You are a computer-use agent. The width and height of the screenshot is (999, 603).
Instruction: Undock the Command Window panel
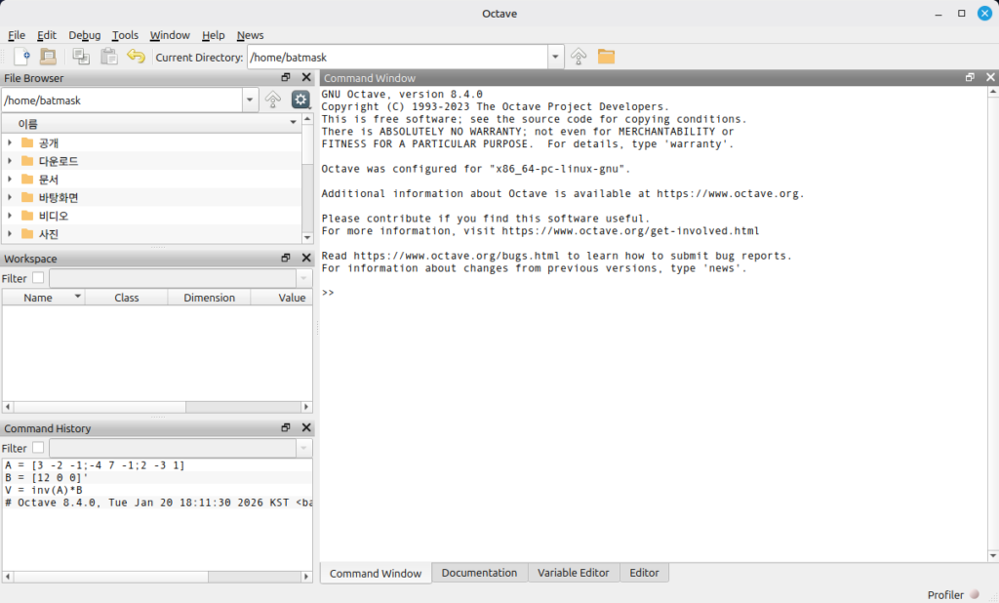(x=970, y=78)
